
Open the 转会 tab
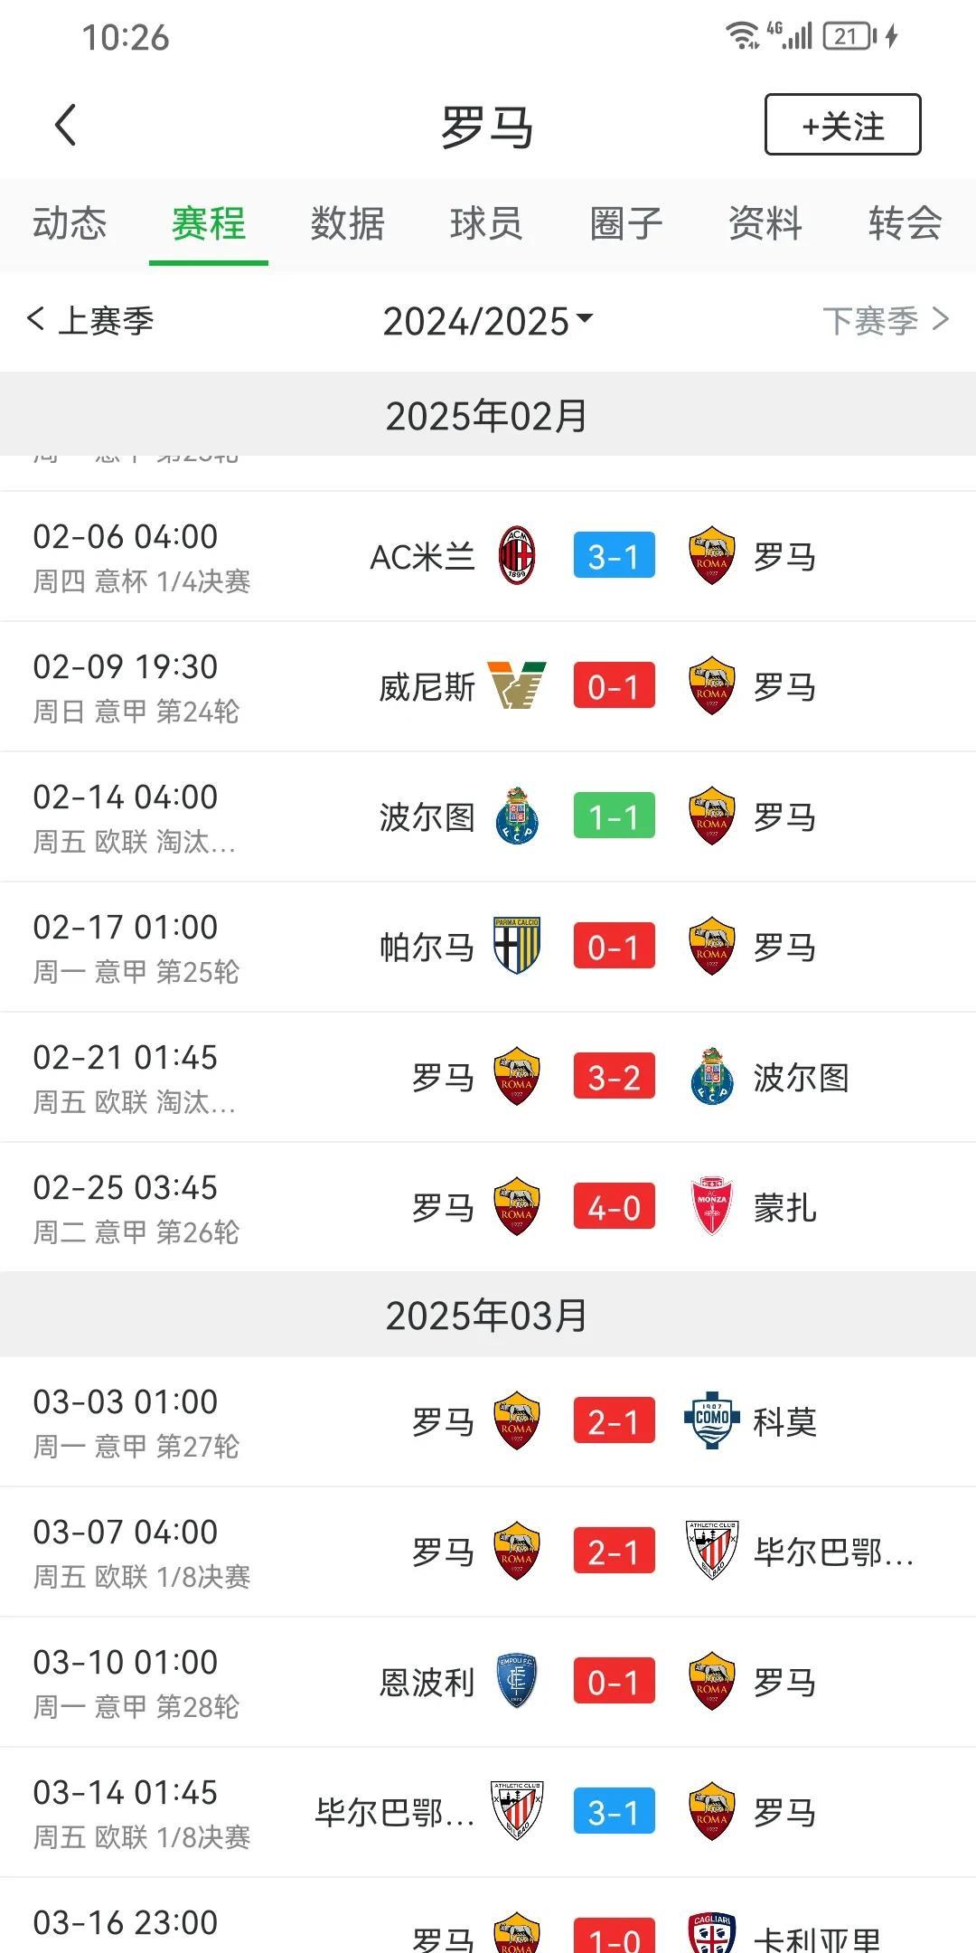(906, 223)
